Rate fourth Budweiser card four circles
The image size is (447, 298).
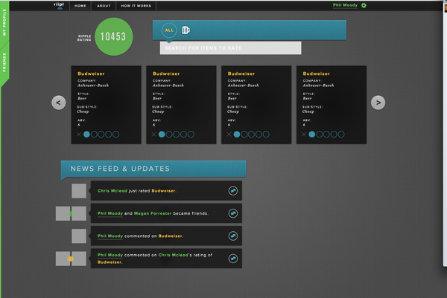(x=334, y=135)
